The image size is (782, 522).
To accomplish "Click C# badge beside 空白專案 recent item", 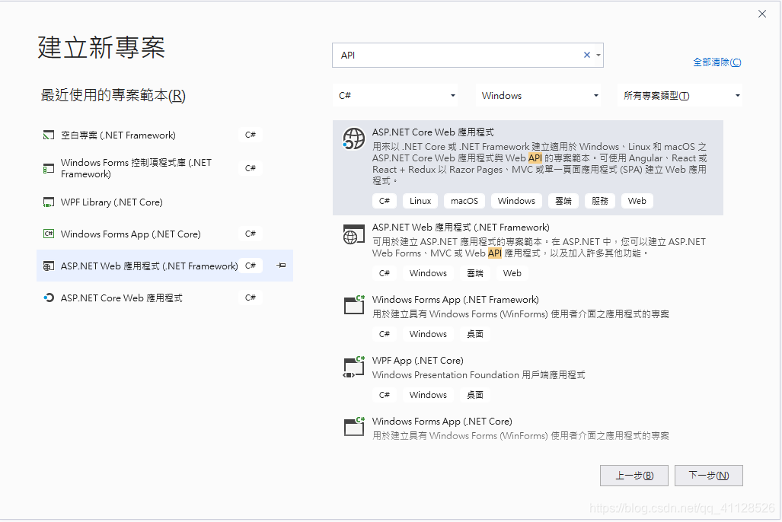I will point(251,135).
